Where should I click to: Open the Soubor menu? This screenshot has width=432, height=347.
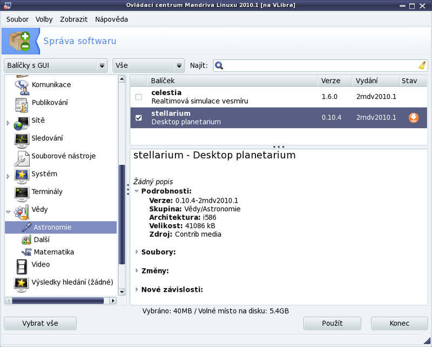click(17, 19)
